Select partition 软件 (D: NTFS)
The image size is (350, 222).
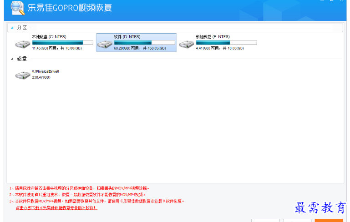127,37
